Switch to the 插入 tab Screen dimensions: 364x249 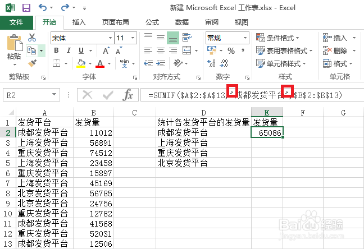point(79,22)
